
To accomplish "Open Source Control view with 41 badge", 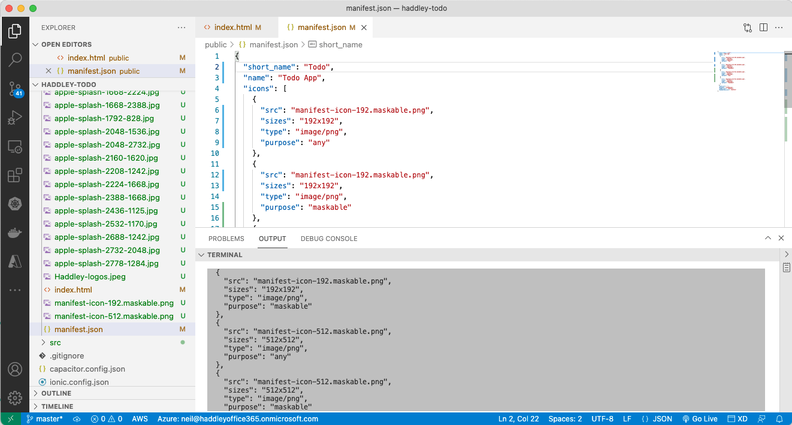I will 15,89.
